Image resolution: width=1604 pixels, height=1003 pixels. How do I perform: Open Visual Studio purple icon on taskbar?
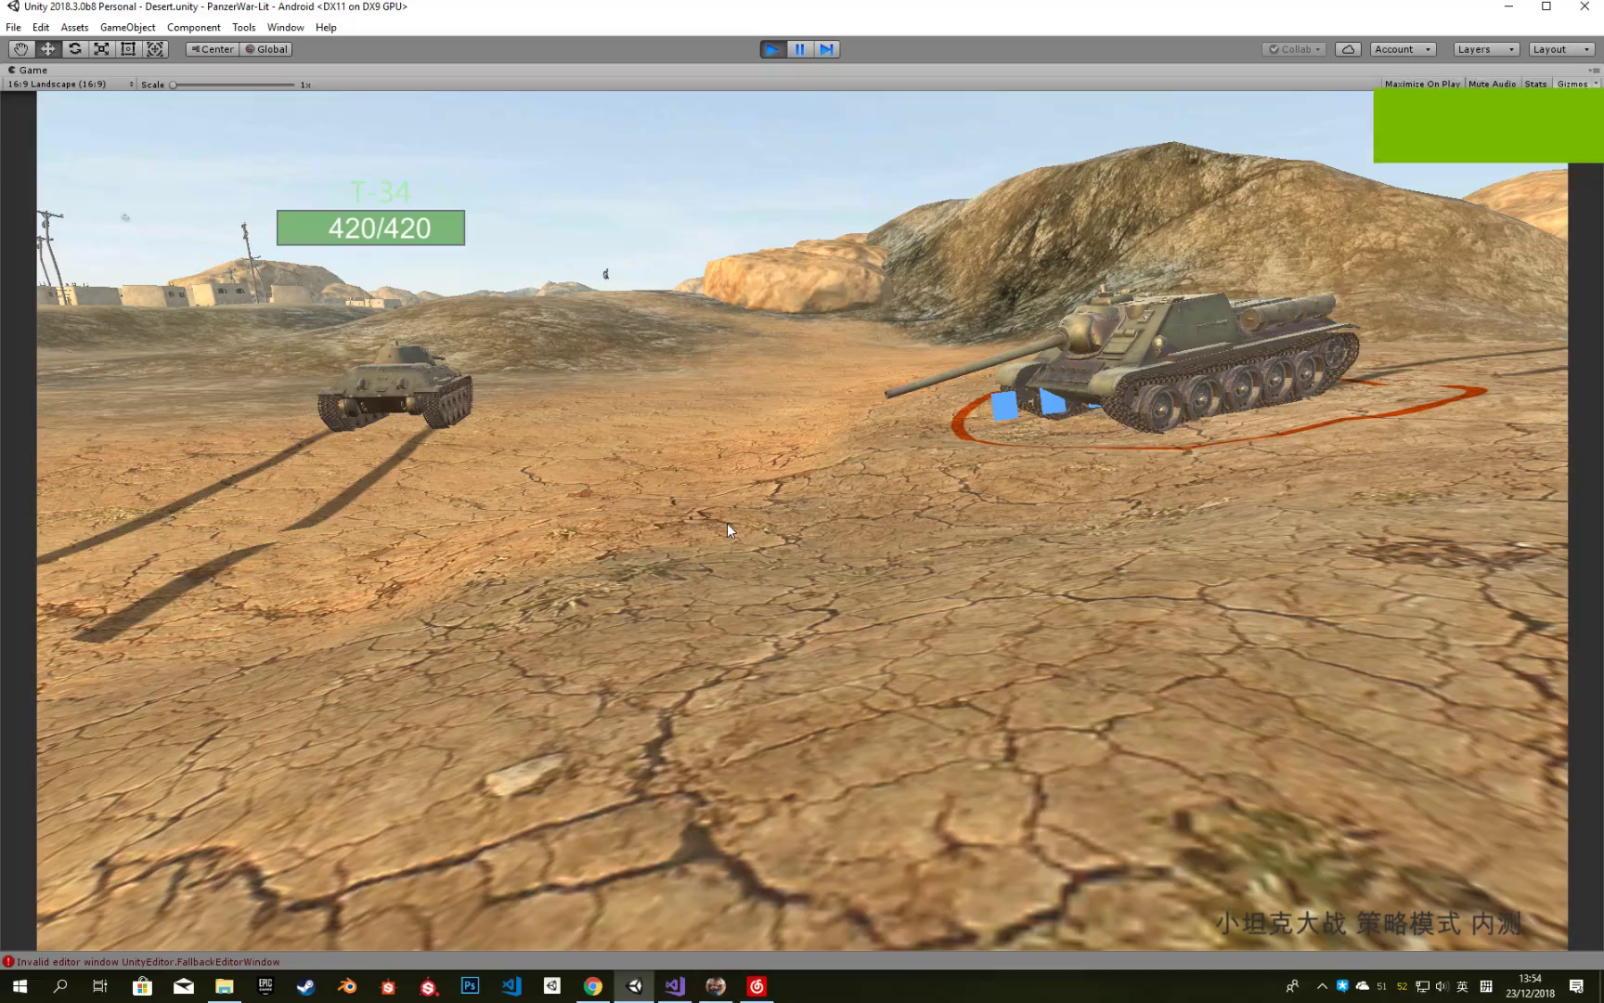click(x=675, y=986)
